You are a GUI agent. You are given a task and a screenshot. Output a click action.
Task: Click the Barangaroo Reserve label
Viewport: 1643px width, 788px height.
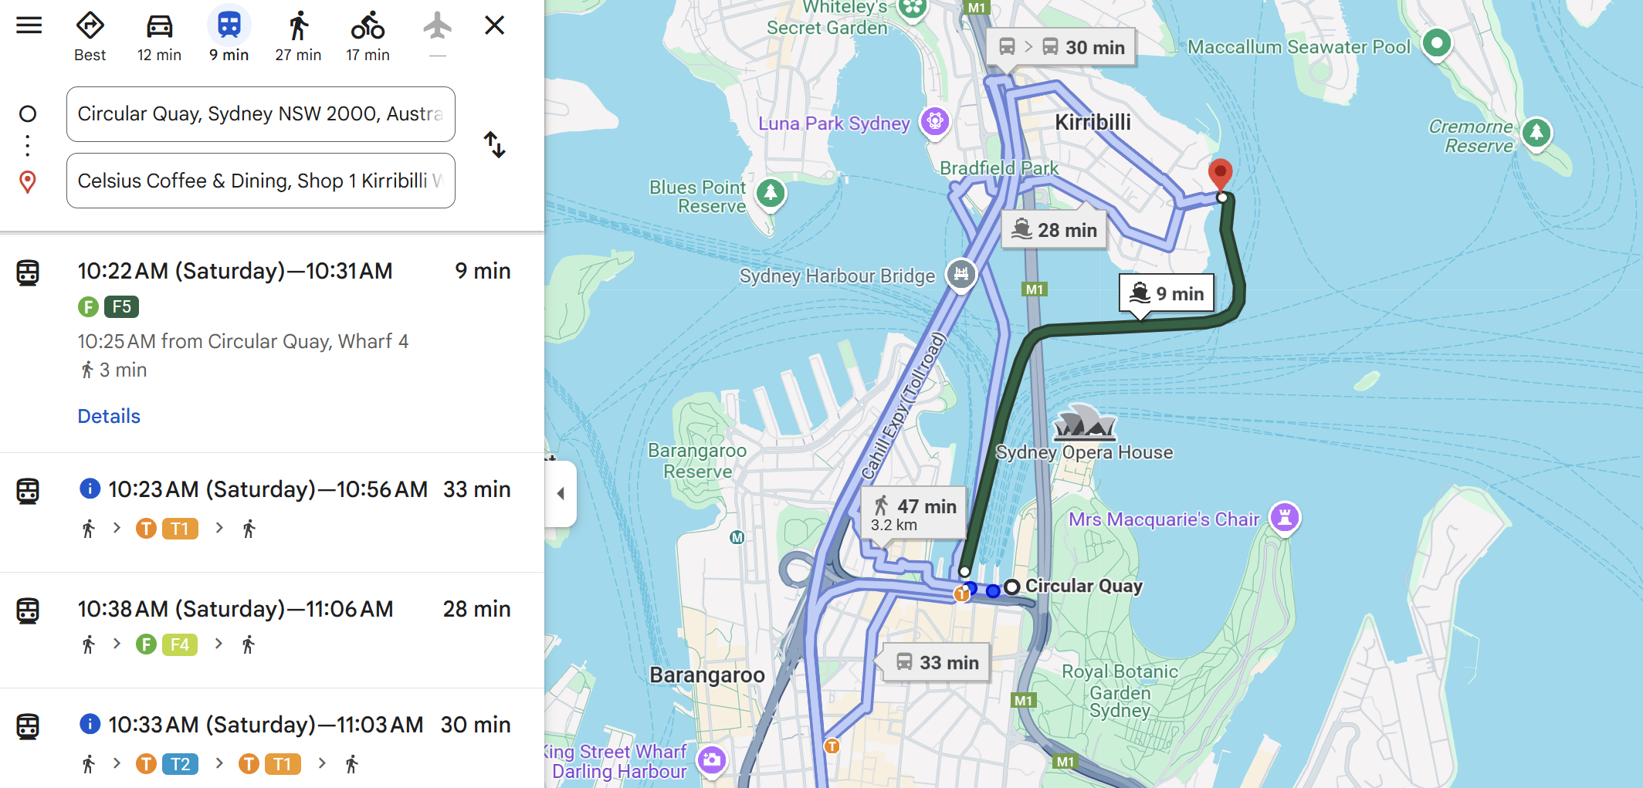(x=698, y=461)
